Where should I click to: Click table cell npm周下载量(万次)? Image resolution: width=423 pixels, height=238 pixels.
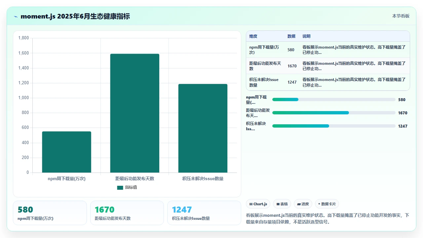pos(264,50)
